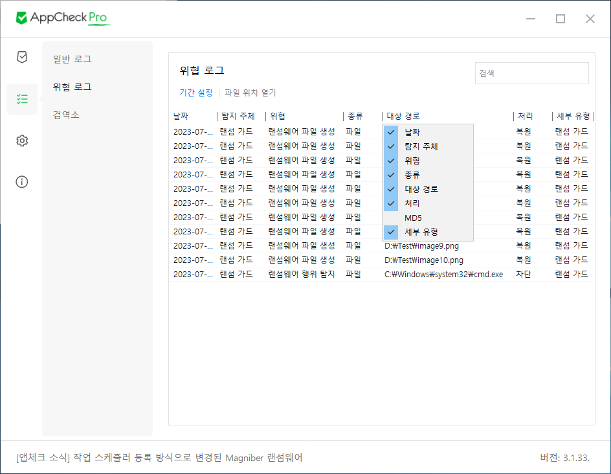Click the AppCheck Pro logo
Screen dimensions: 611x474
[x=63, y=18]
